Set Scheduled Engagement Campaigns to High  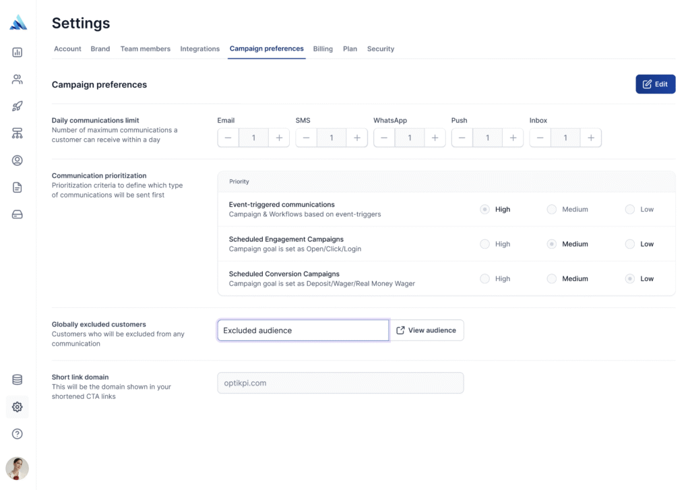[484, 244]
